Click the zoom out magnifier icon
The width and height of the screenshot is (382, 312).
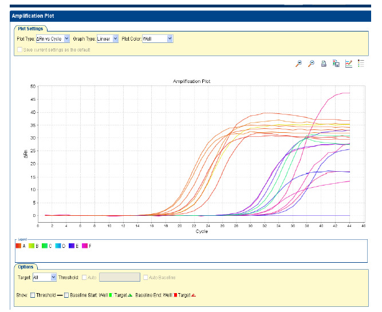(311, 64)
